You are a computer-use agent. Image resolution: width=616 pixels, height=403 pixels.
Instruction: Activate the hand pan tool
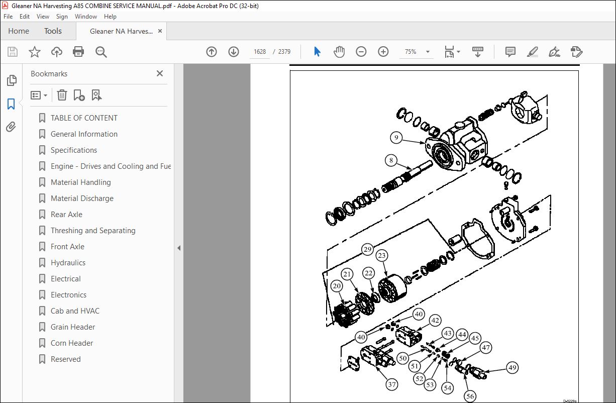(339, 52)
